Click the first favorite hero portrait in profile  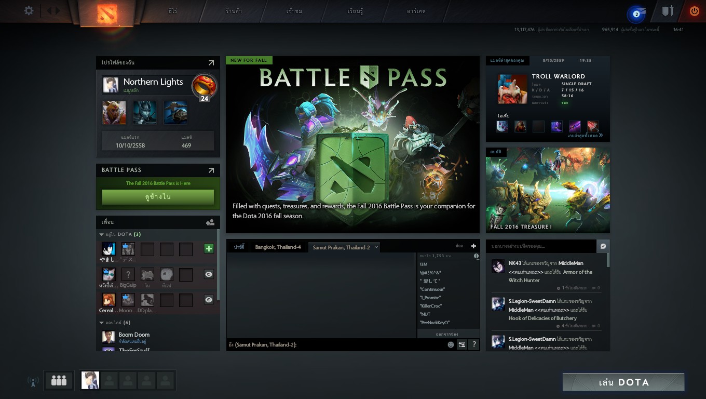(x=114, y=113)
